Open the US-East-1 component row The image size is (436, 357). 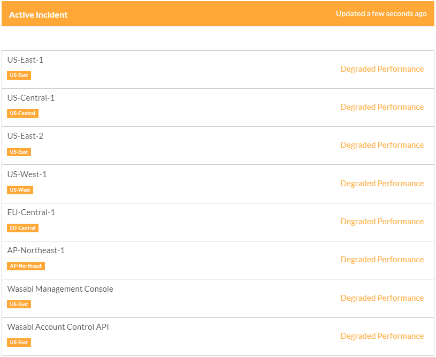click(x=218, y=70)
